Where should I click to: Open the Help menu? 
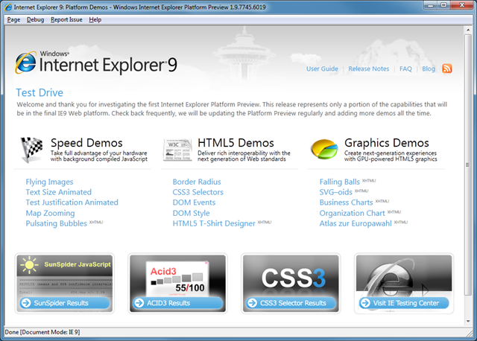[95, 20]
